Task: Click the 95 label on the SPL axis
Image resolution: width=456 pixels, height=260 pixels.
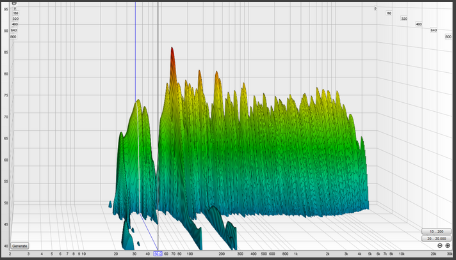Action: pyautogui.click(x=6, y=9)
